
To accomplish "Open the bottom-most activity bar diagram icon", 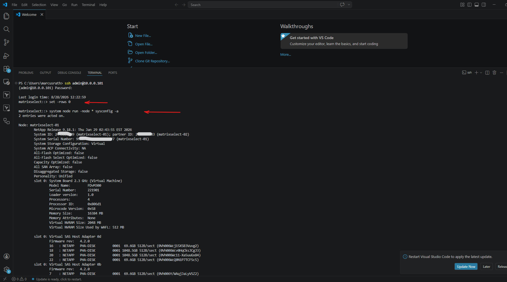I will [x=6, y=121].
